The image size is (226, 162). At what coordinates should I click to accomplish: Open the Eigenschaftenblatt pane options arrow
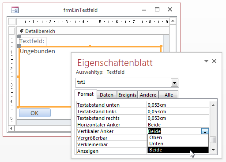pyautogui.click(x=206, y=61)
